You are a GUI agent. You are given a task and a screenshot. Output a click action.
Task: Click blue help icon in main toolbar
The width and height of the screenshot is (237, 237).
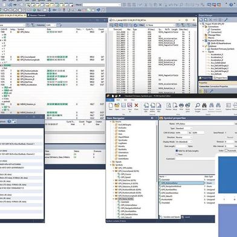(231, 4)
